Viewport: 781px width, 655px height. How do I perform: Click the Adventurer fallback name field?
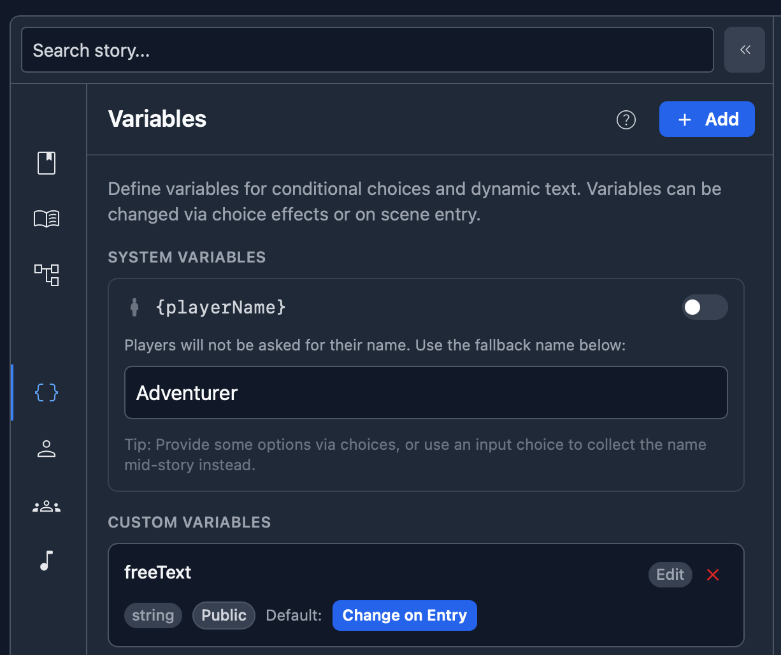426,393
